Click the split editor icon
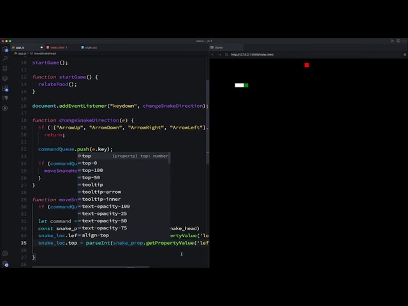Viewport: 408px width, 306px height. [398, 41]
